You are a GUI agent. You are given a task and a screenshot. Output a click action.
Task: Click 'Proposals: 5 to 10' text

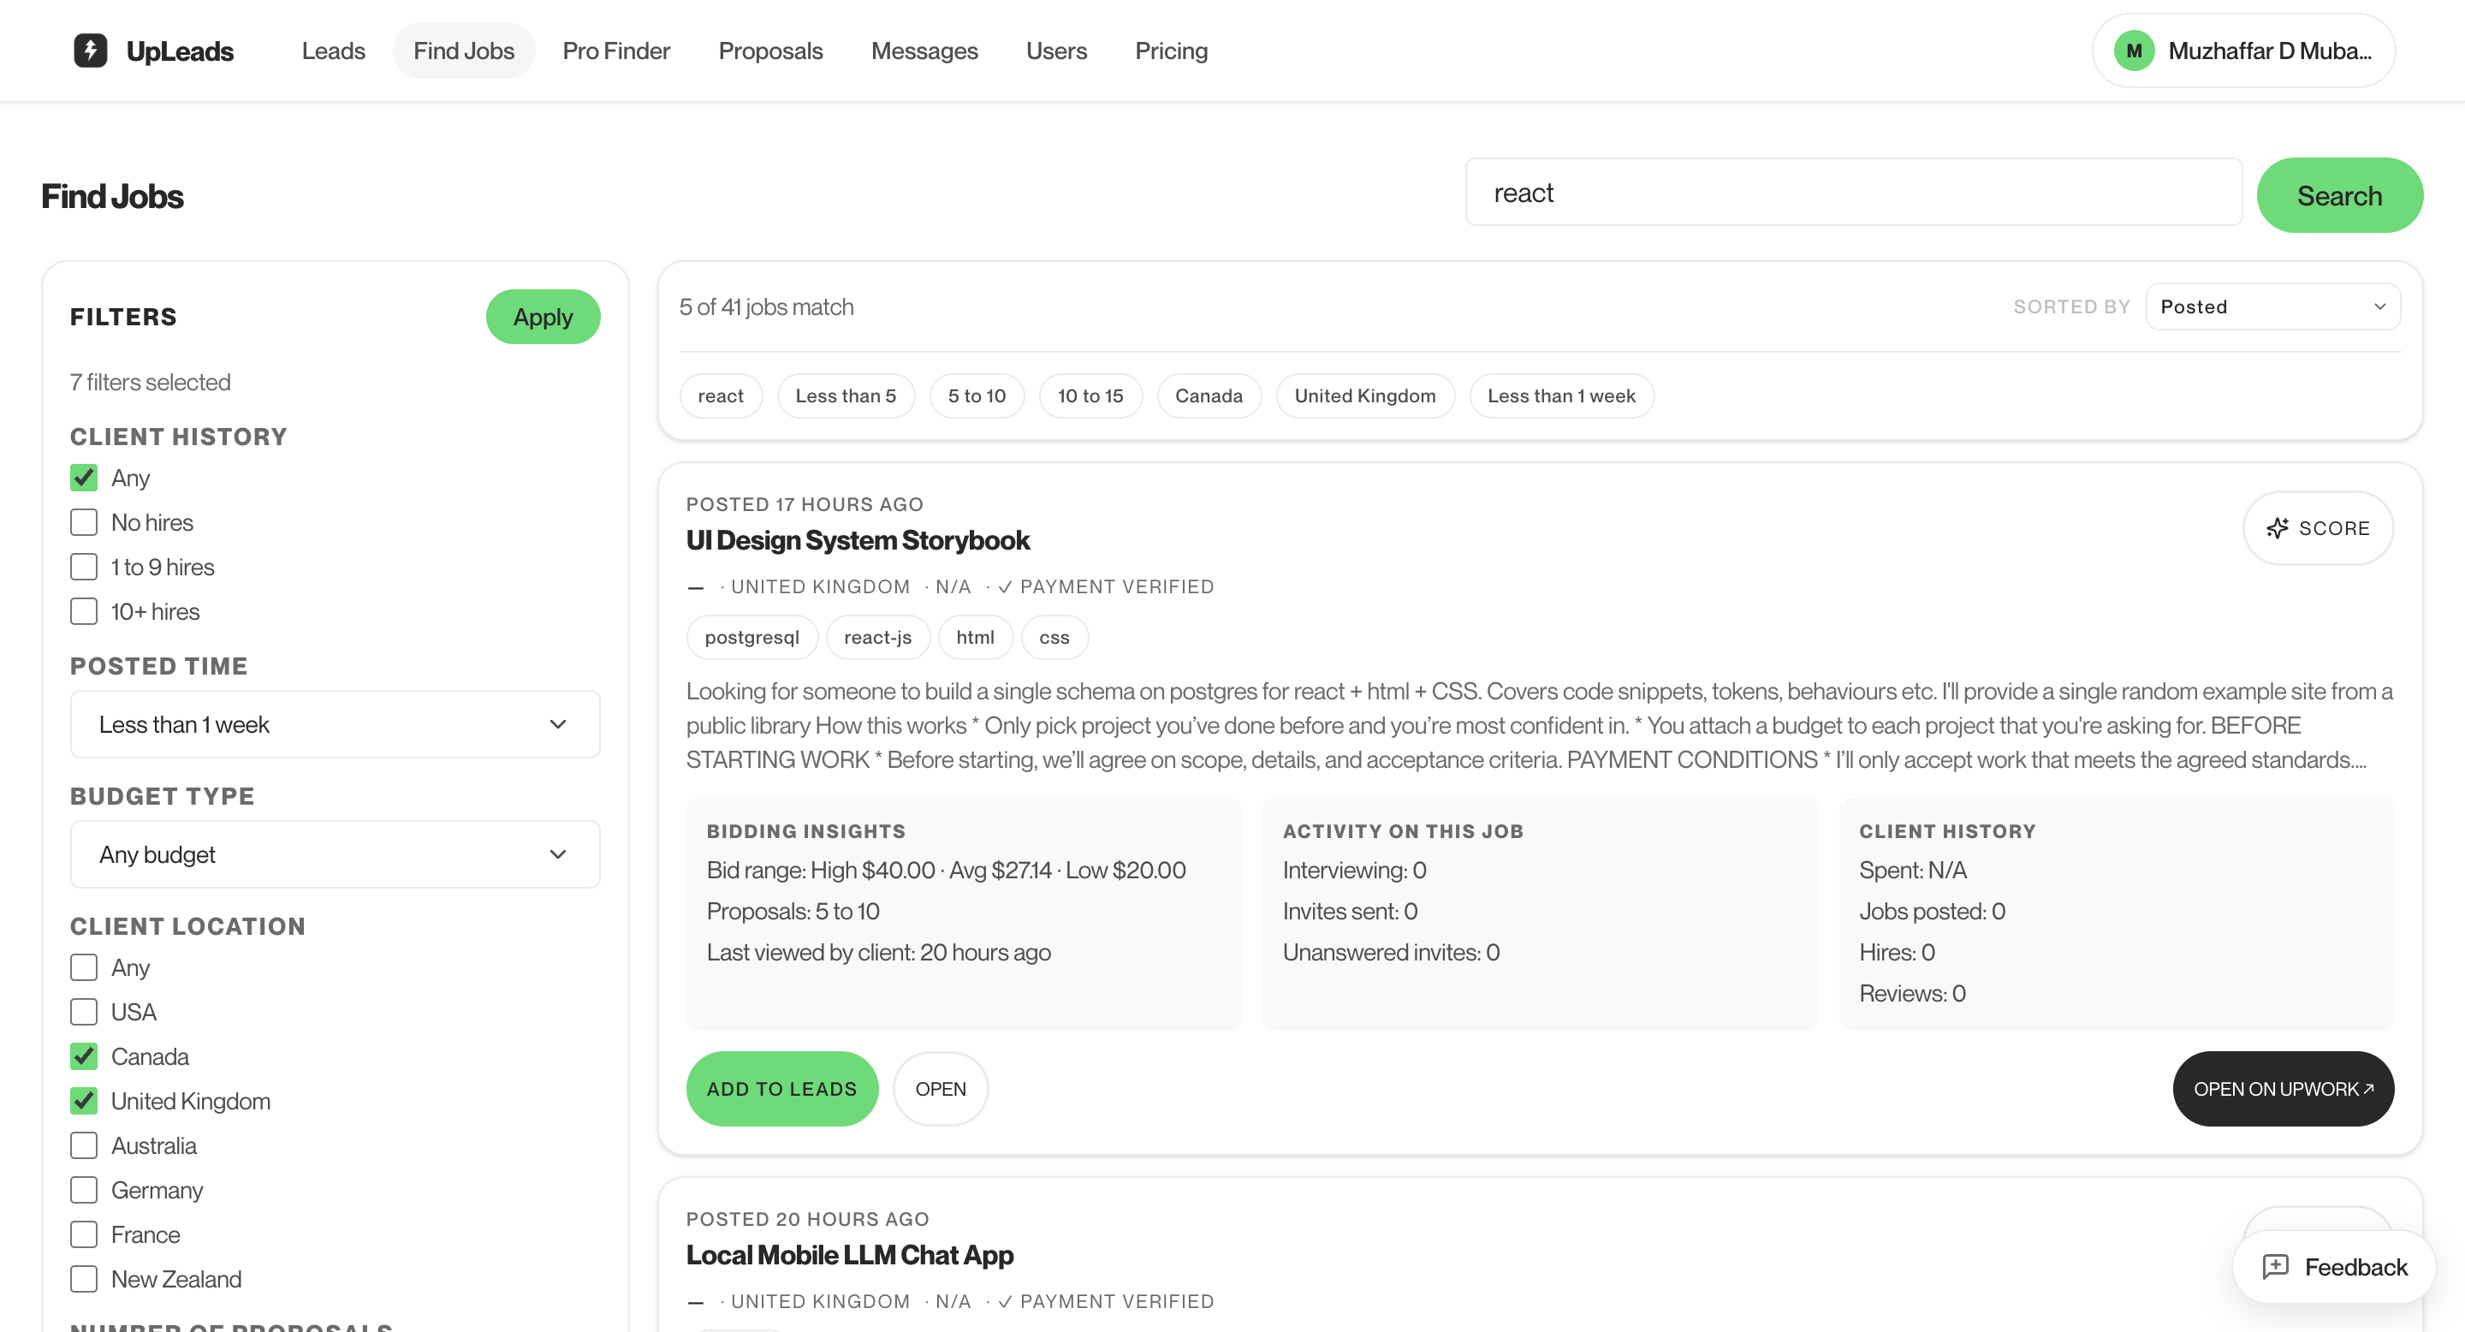[793, 911]
